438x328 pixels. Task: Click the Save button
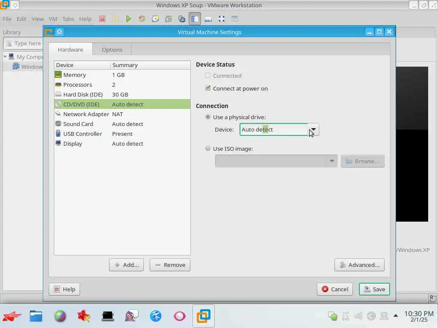pos(374,289)
